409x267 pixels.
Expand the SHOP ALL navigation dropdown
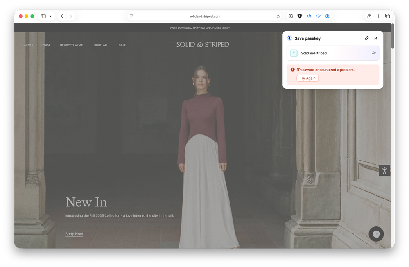(x=103, y=45)
